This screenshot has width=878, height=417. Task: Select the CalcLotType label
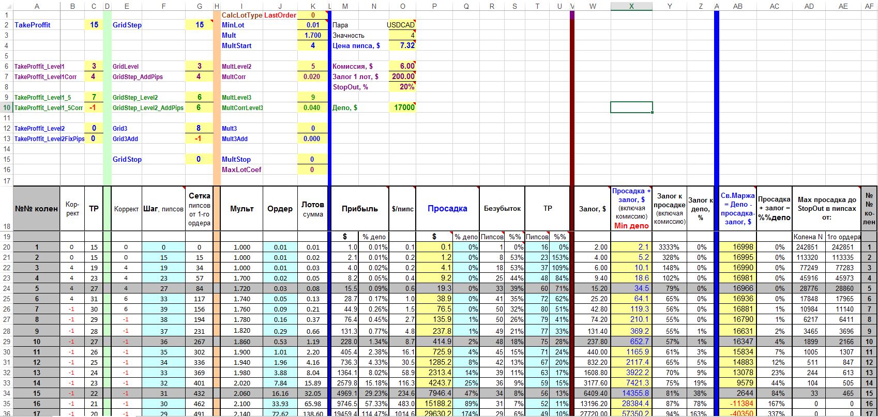coord(242,15)
